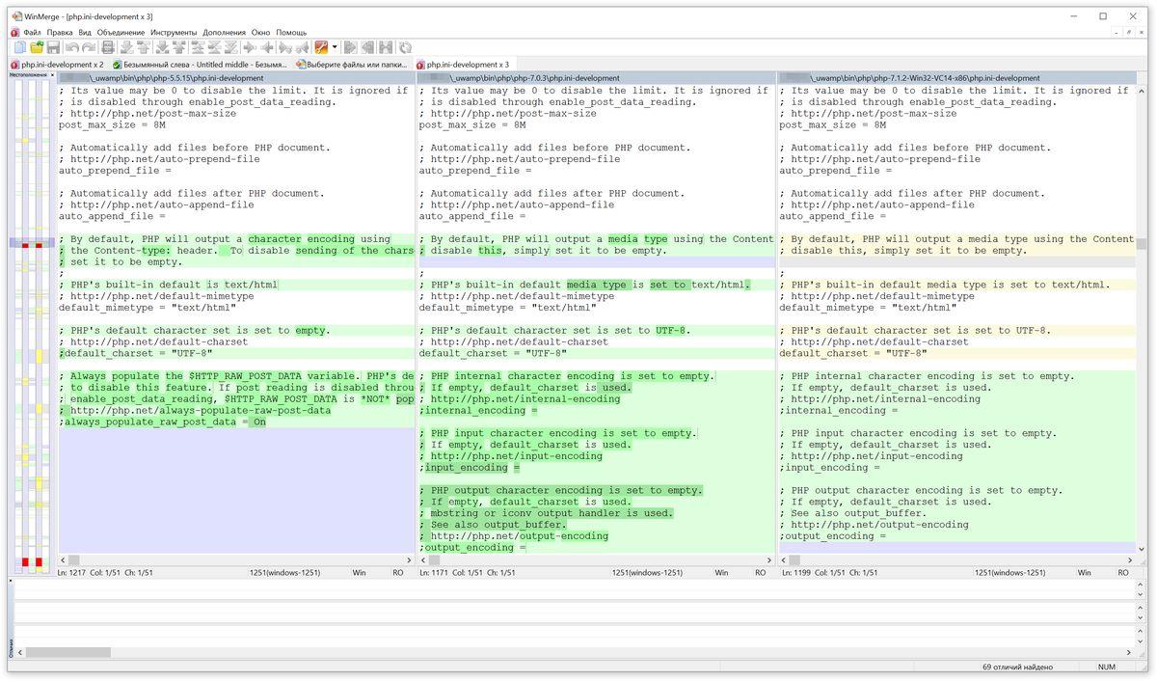Click 'post_max_size = 8M' in the left pane
1157x681 pixels.
point(113,124)
